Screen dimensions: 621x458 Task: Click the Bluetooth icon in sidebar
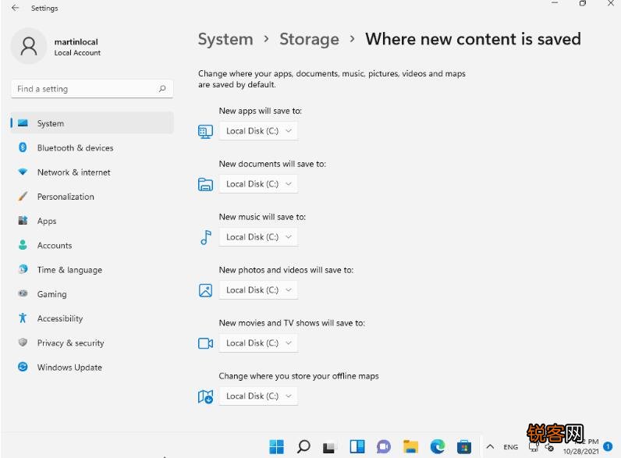click(x=23, y=147)
